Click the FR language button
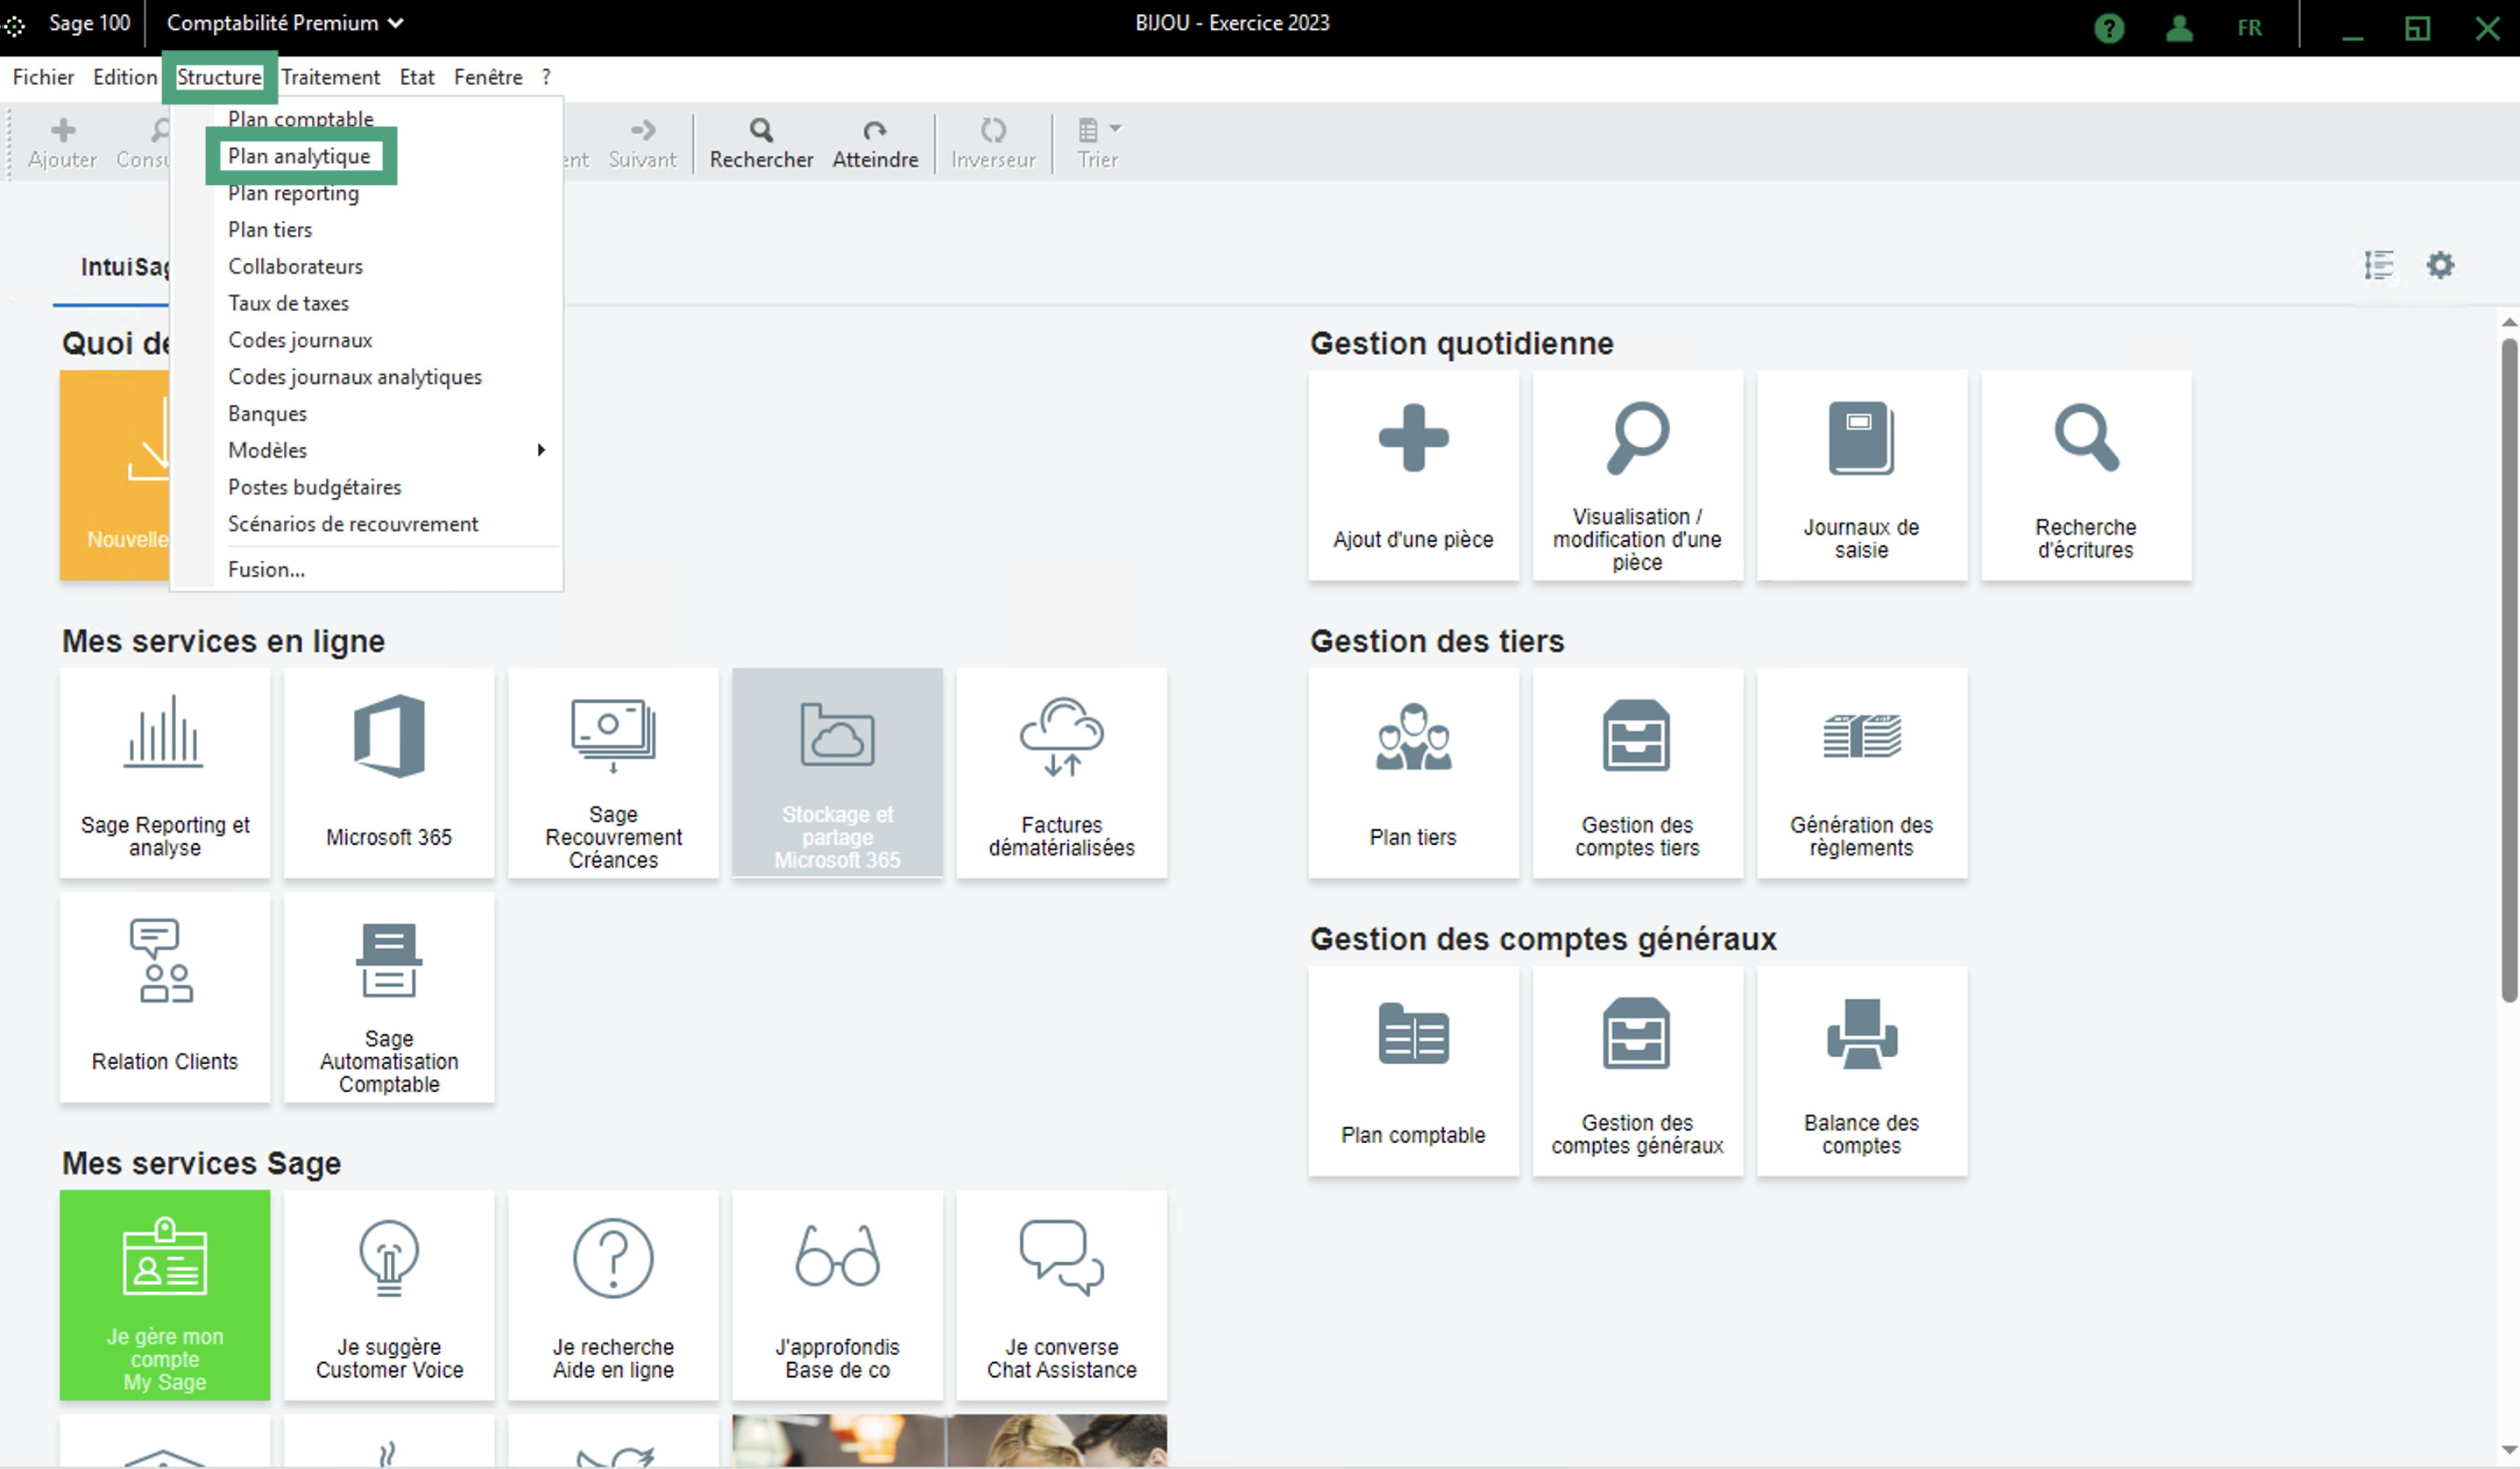Viewport: 2520px width, 1469px height. (2249, 28)
